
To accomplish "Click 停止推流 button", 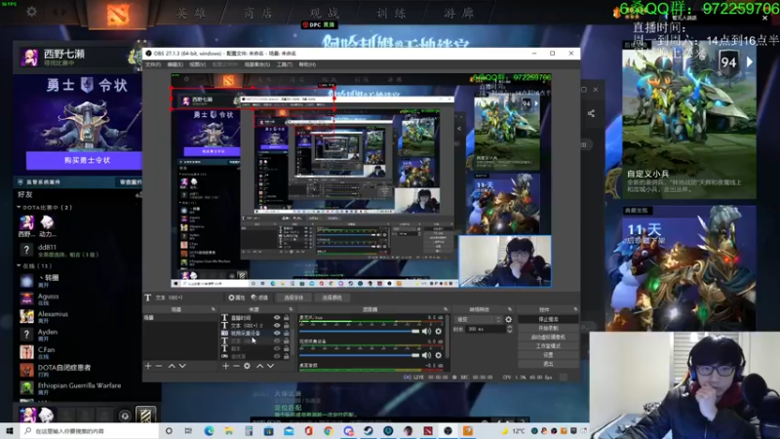I will 548,320.
